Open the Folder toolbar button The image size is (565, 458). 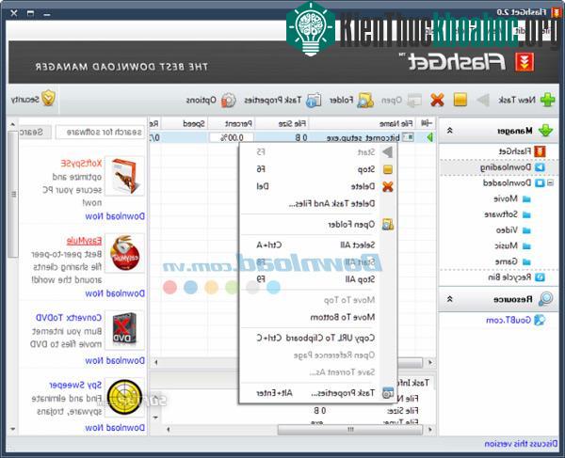point(351,100)
